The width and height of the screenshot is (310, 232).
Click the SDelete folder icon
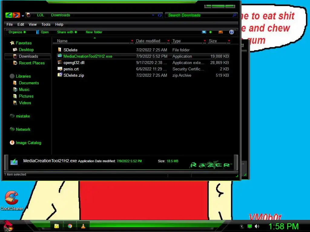click(60, 50)
